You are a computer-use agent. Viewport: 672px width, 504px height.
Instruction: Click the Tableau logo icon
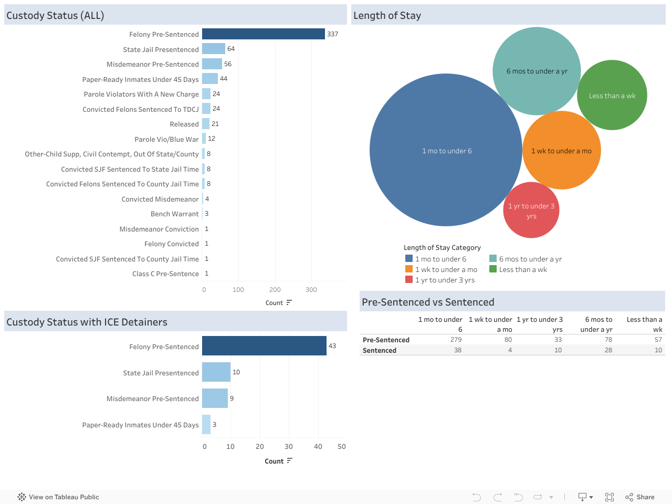tap(22, 497)
